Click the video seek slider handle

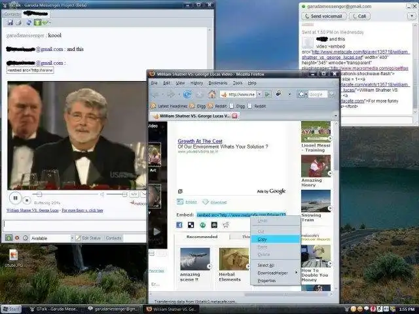click(39, 194)
